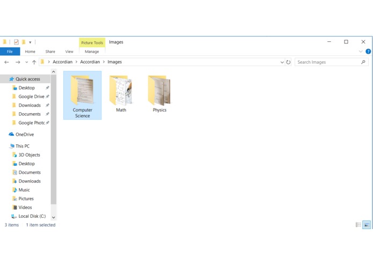This screenshot has width=373, height=265.
Task: Select the Physics folder
Action: [x=159, y=94]
